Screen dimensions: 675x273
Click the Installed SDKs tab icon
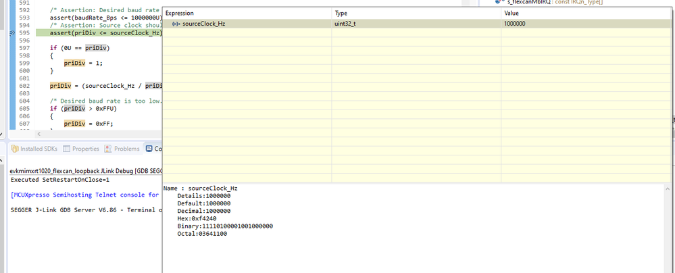coord(15,149)
